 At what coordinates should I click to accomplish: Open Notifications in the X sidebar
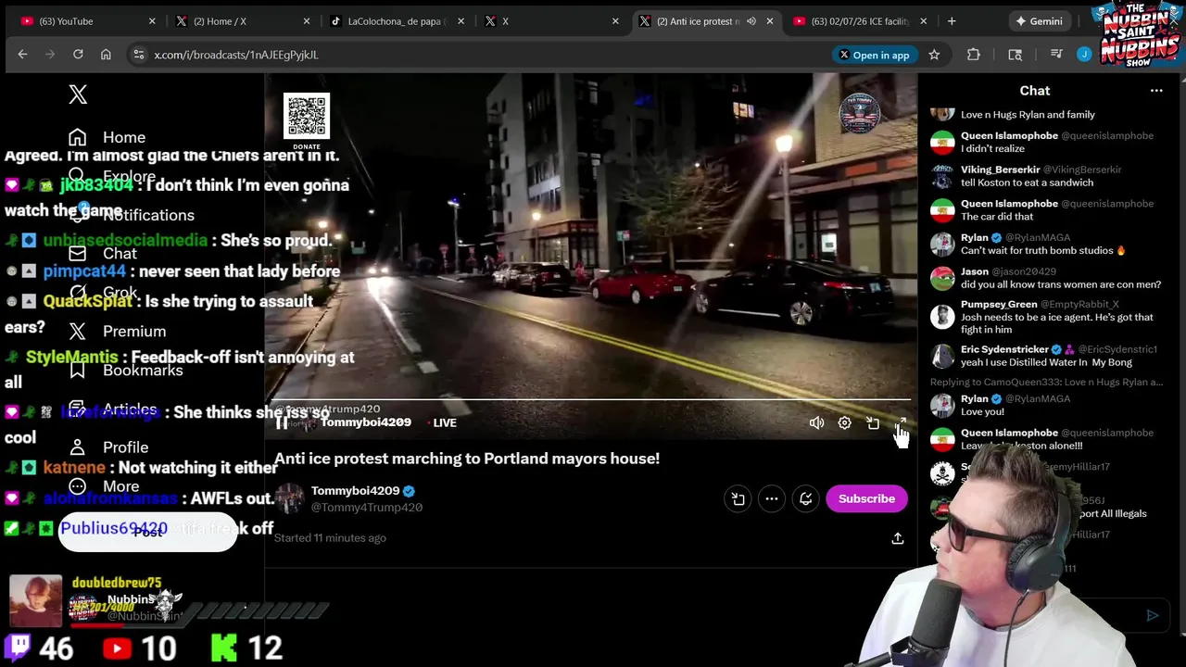[132, 215]
